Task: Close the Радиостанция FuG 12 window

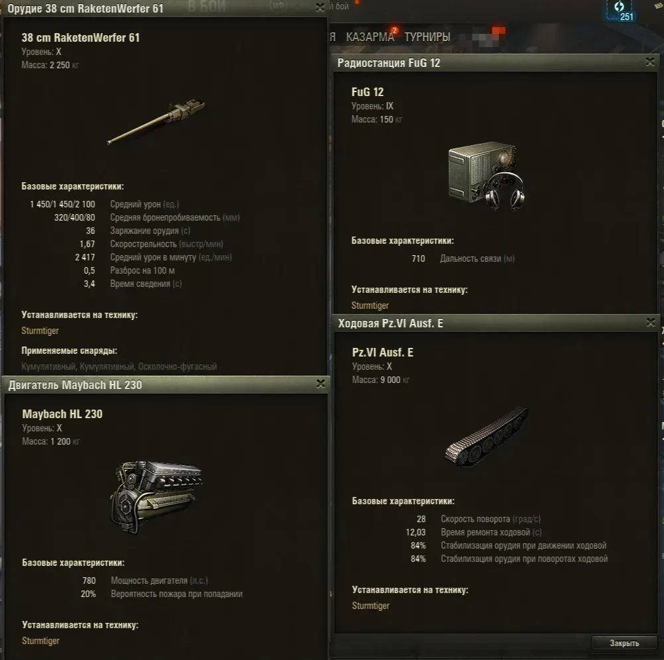Action: [x=650, y=62]
